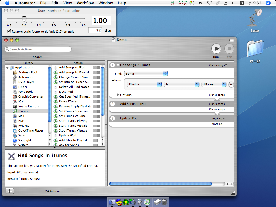Open the Workflow menu
276x207 pixels.
(x=85, y=3)
